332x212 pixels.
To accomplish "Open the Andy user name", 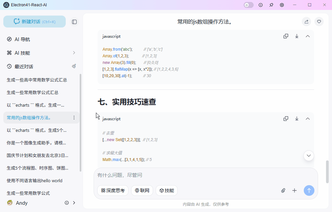I will 22,203.
